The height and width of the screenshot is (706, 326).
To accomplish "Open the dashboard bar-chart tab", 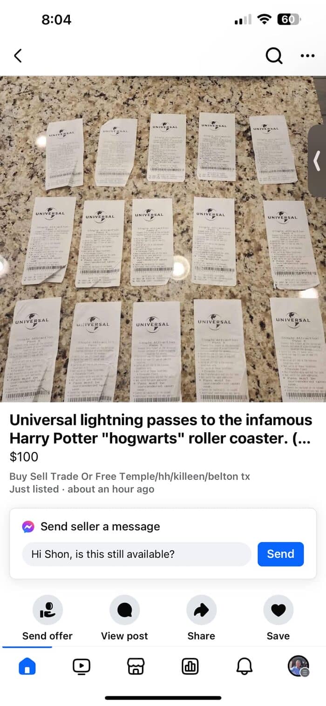I will point(190,666).
